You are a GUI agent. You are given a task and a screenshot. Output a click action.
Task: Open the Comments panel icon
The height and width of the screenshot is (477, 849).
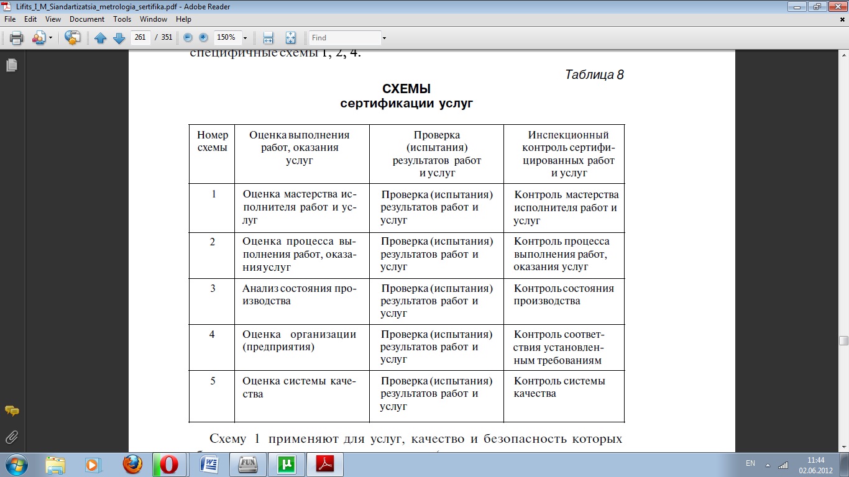click(12, 411)
